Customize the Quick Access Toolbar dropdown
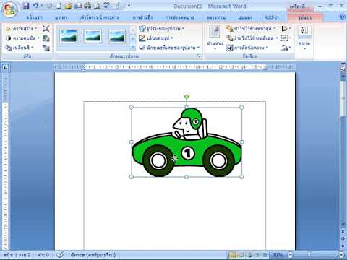347x260 pixels. [x=129, y=5]
